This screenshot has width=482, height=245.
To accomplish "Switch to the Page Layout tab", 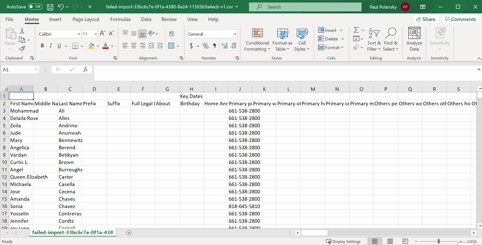I will pyautogui.click(x=86, y=19).
